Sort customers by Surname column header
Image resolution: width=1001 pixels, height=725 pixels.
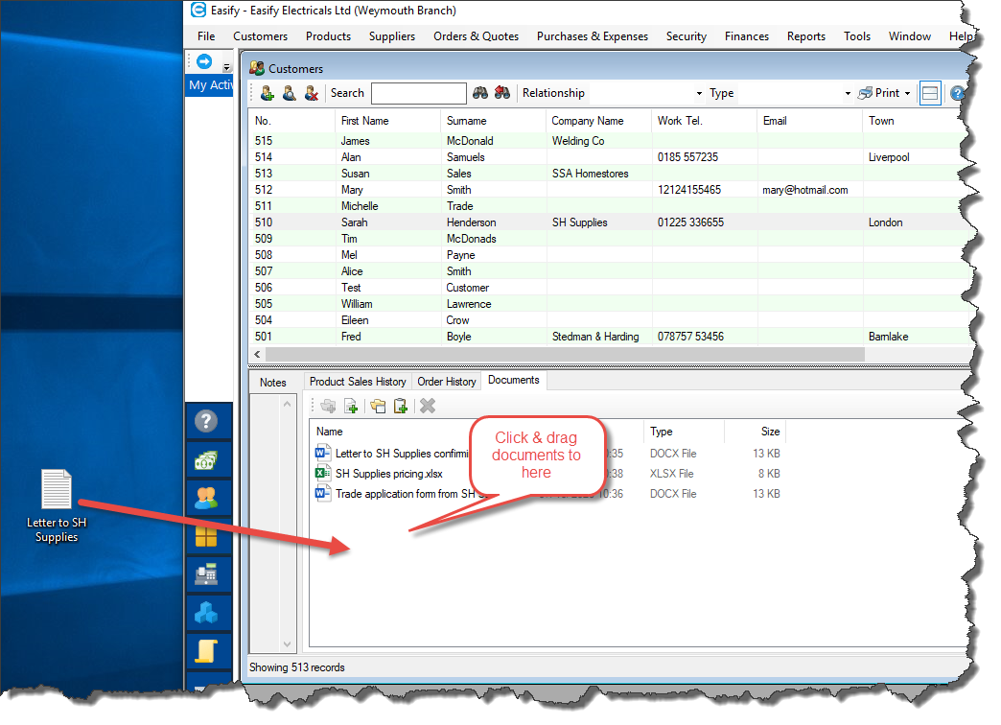click(x=467, y=121)
